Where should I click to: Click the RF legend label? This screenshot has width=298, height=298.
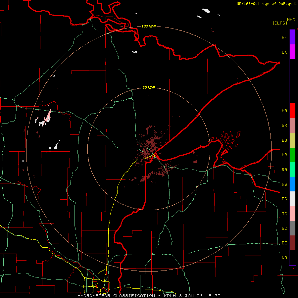284,37
